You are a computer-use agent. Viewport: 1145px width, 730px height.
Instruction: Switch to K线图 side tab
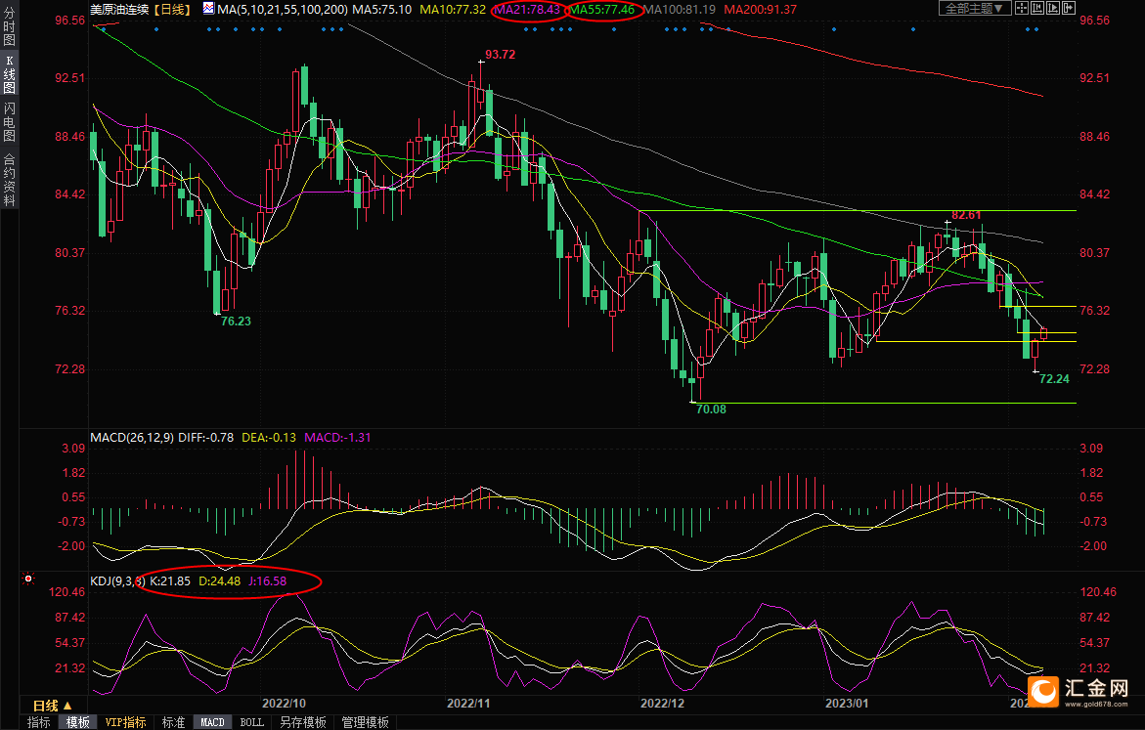tap(10, 74)
